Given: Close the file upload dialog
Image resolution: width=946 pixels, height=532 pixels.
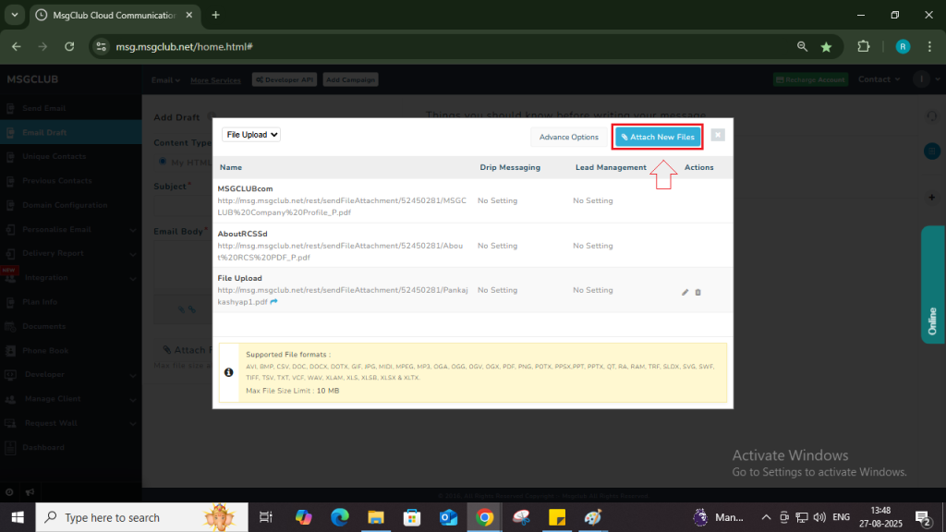Looking at the screenshot, I should pos(717,135).
